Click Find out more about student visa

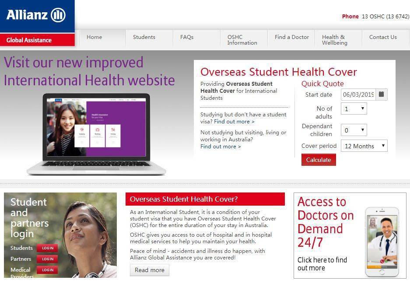pos(234,122)
